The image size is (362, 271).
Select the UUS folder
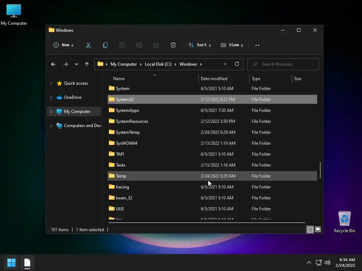pos(212,209)
